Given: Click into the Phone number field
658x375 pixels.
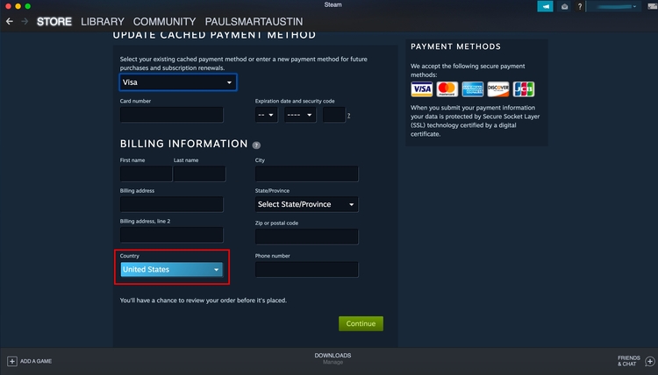Looking at the screenshot, I should pos(307,270).
